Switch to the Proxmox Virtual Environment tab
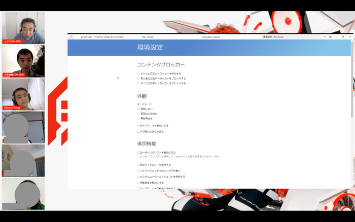Image resolution: width=355 pixels, height=222 pixels. (104, 36)
